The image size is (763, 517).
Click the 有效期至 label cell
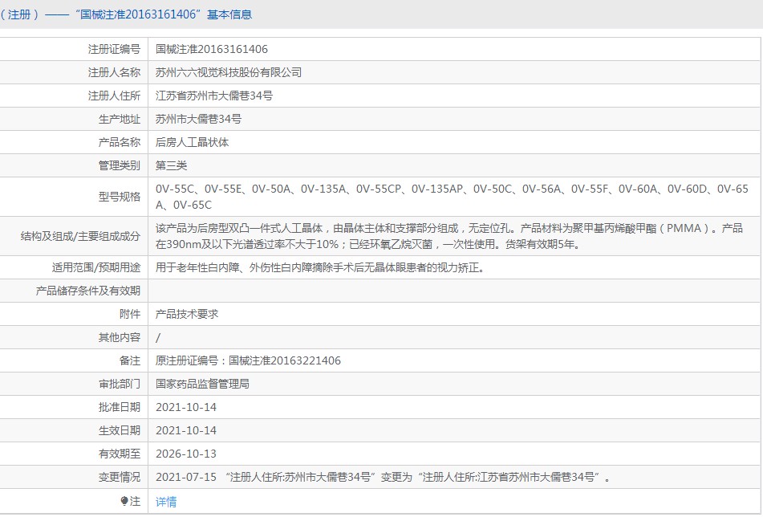pyautogui.click(x=120, y=454)
